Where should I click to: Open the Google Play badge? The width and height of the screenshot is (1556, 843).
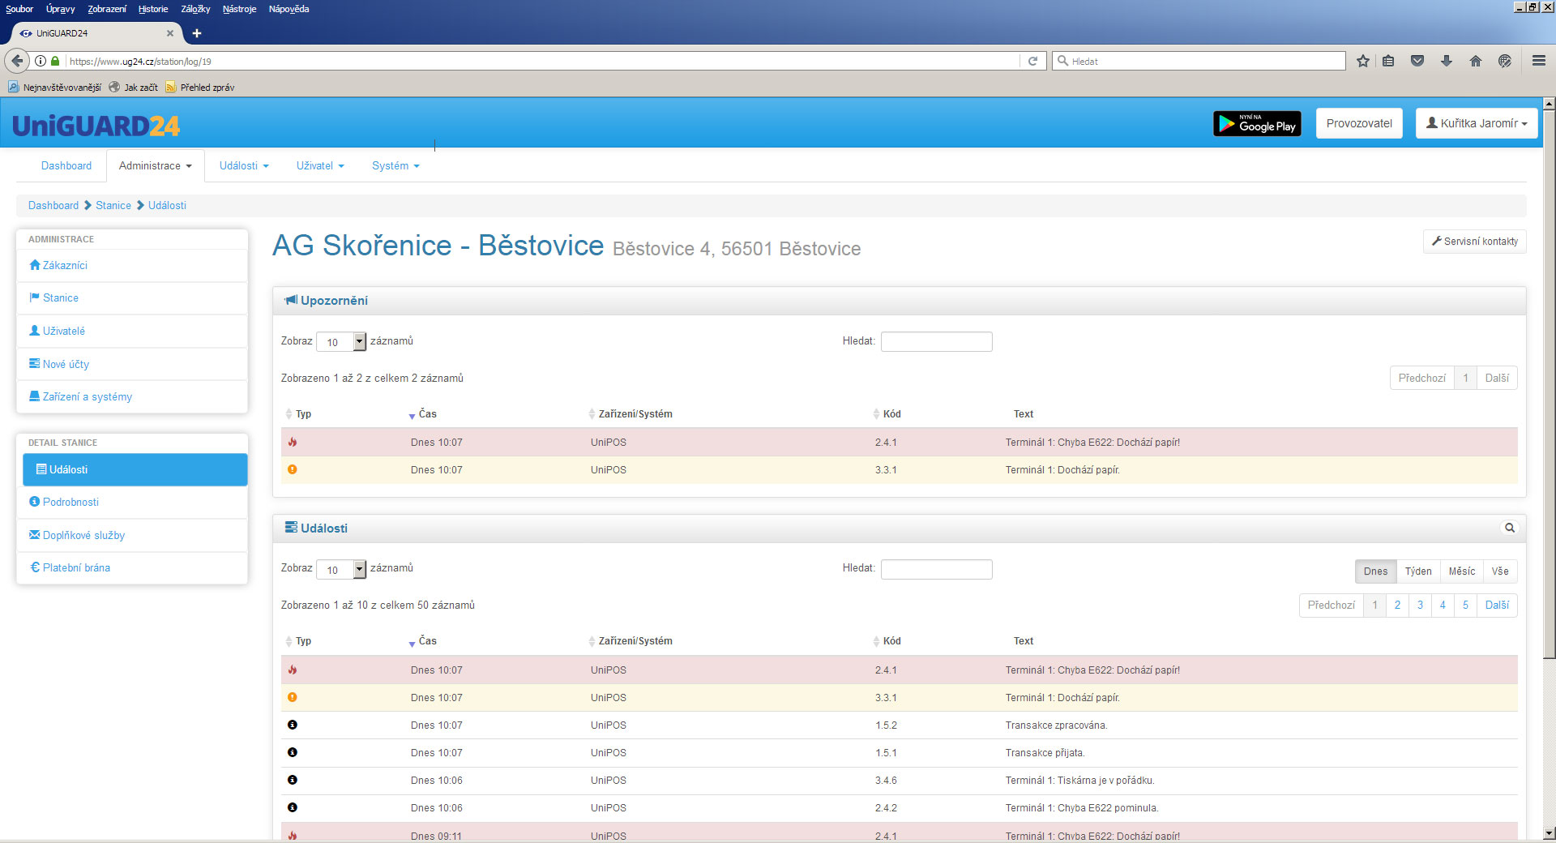[x=1256, y=124]
